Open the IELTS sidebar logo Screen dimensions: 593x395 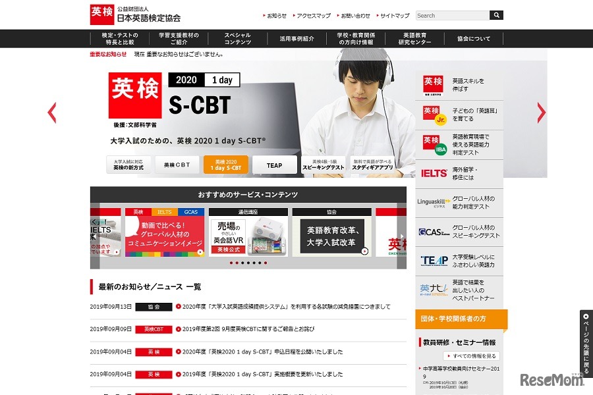[x=434, y=174]
